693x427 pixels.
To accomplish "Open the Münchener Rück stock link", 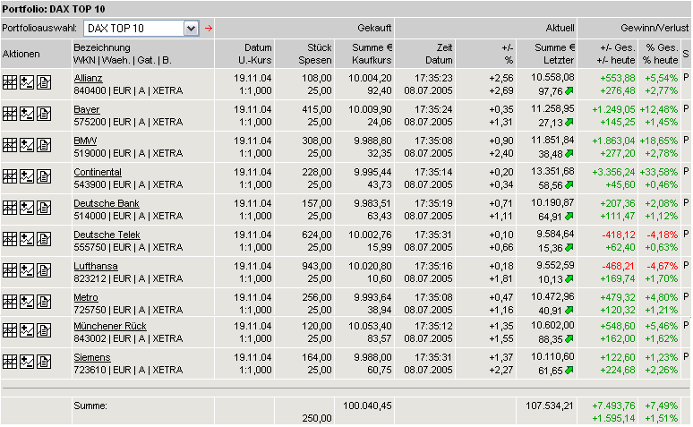I will point(109,326).
